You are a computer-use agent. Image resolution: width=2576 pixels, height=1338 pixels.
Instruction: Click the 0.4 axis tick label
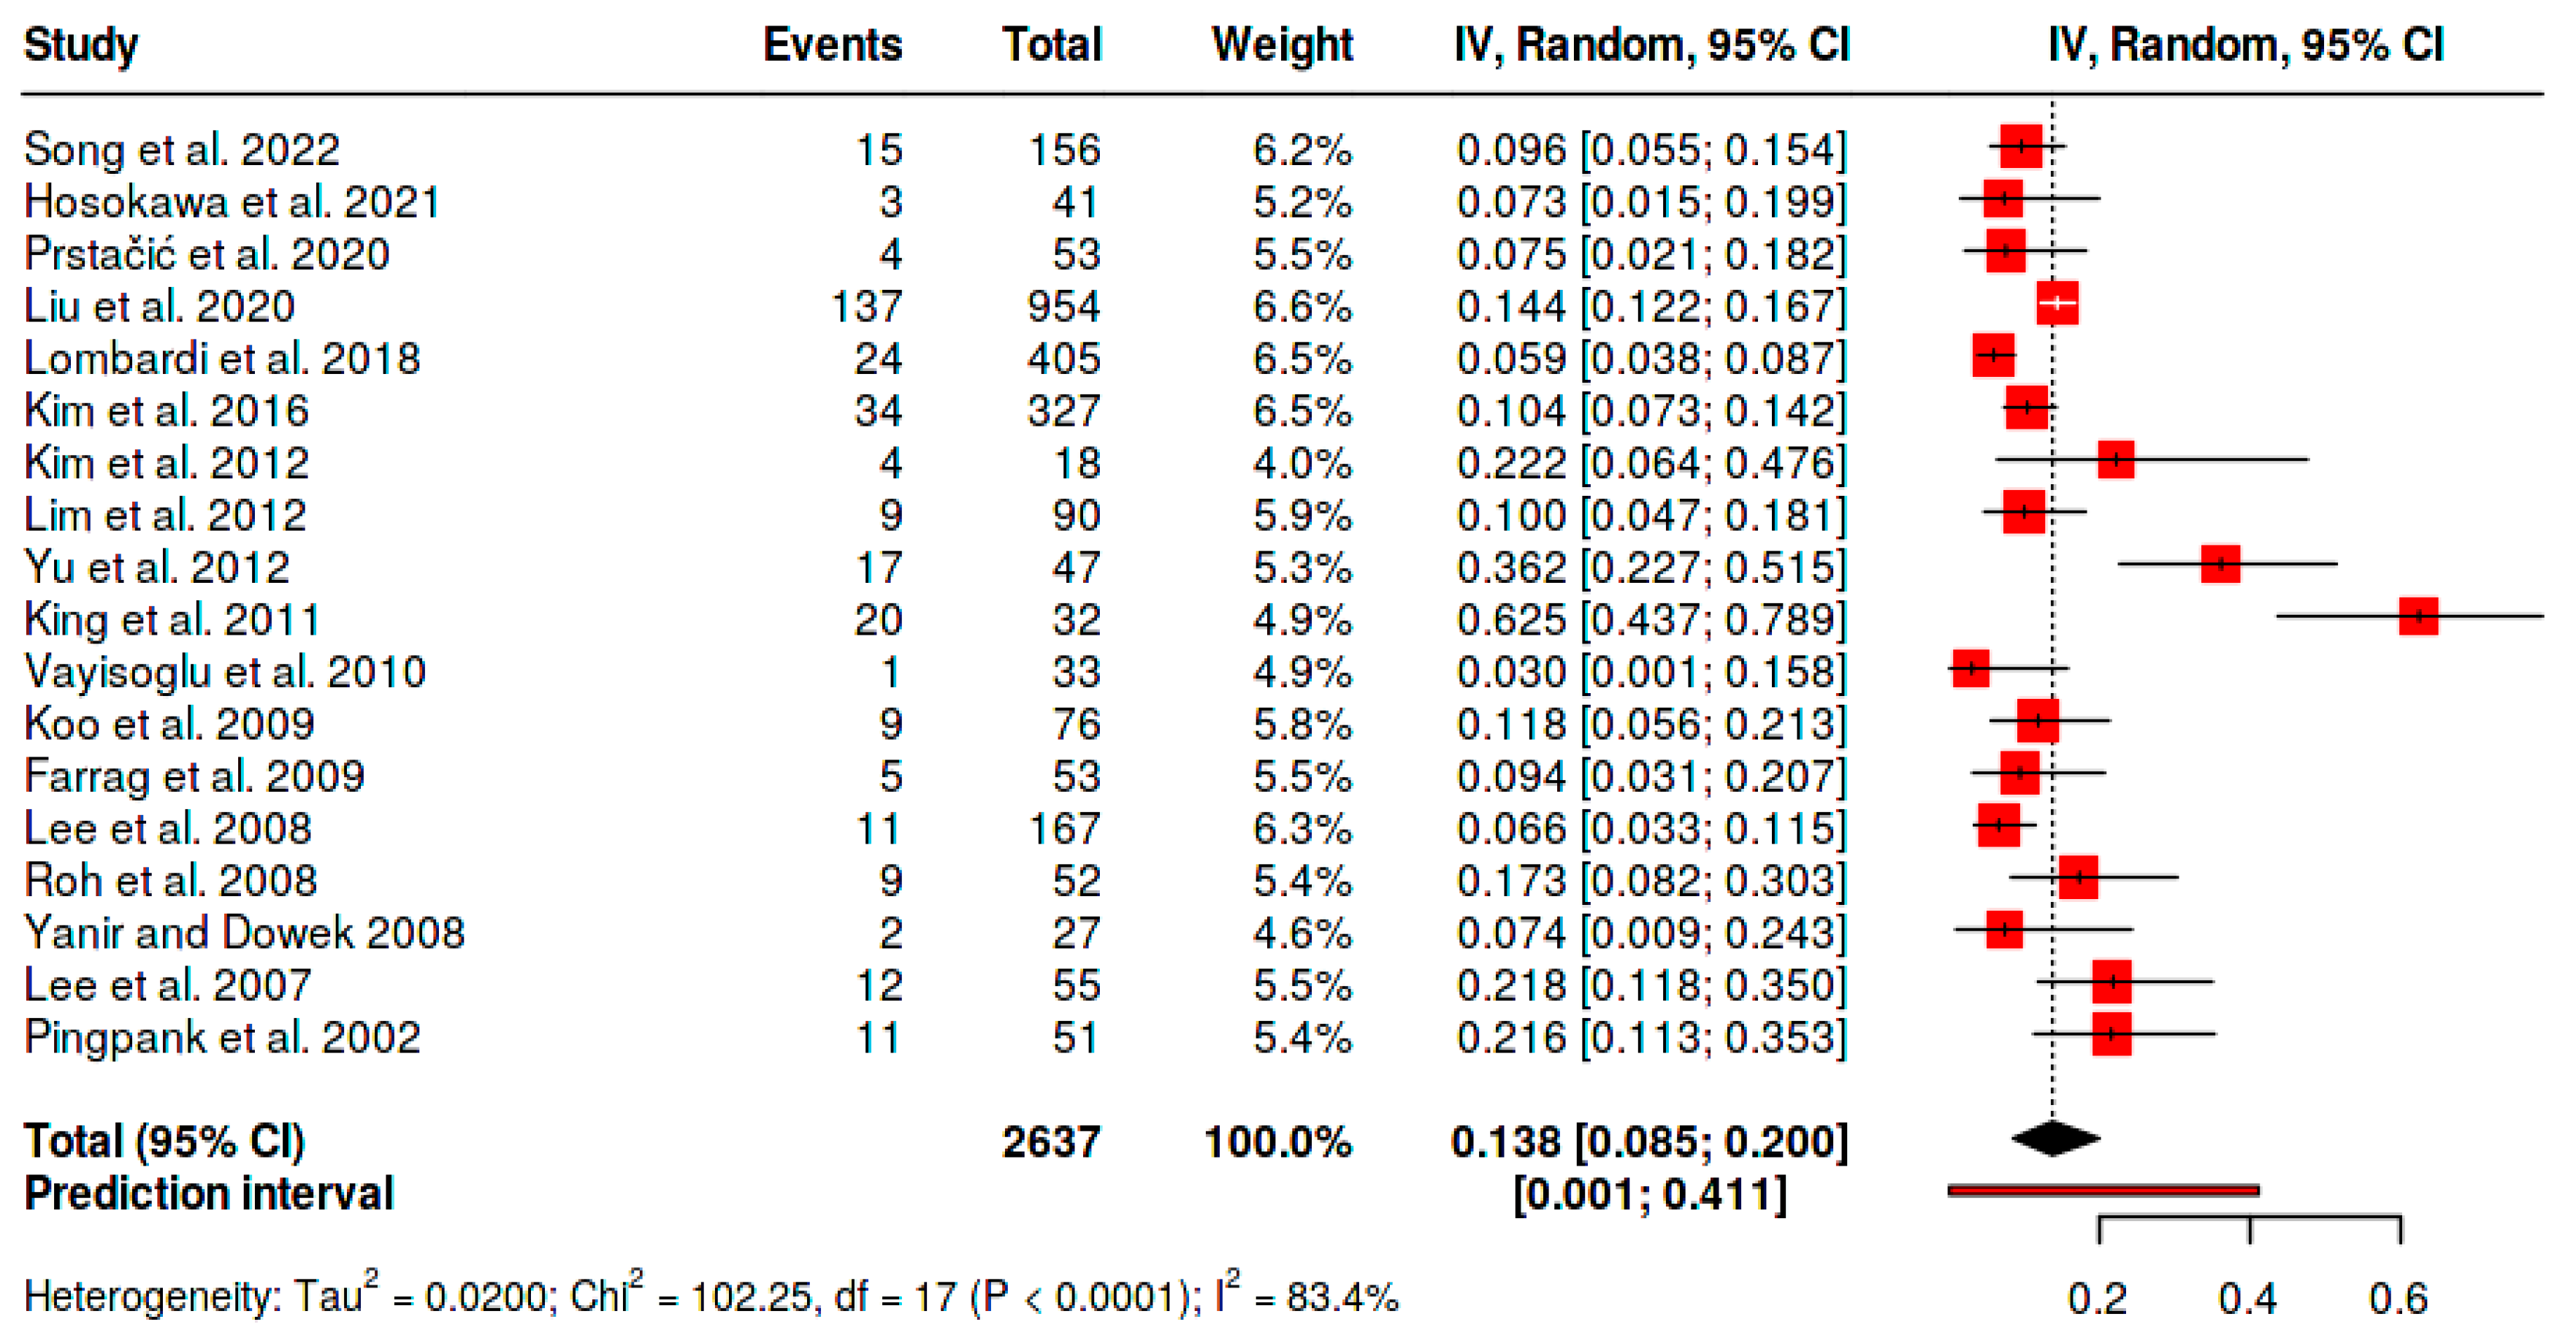(2247, 1299)
